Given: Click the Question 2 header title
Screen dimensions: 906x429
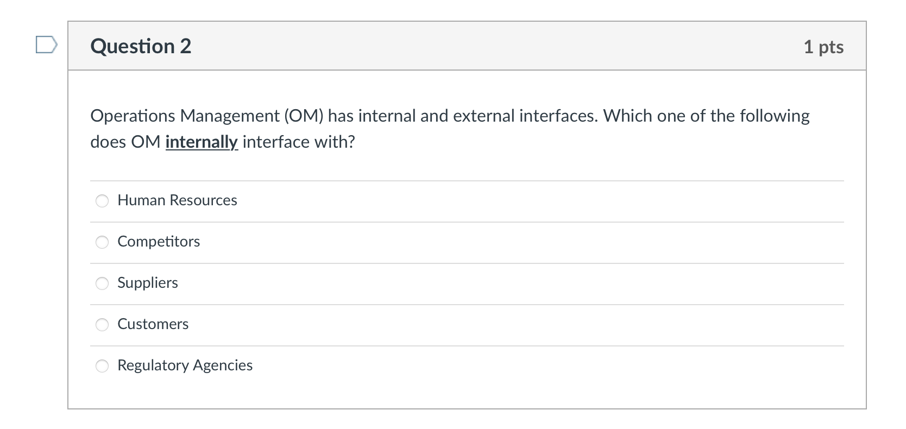Looking at the screenshot, I should [x=140, y=46].
